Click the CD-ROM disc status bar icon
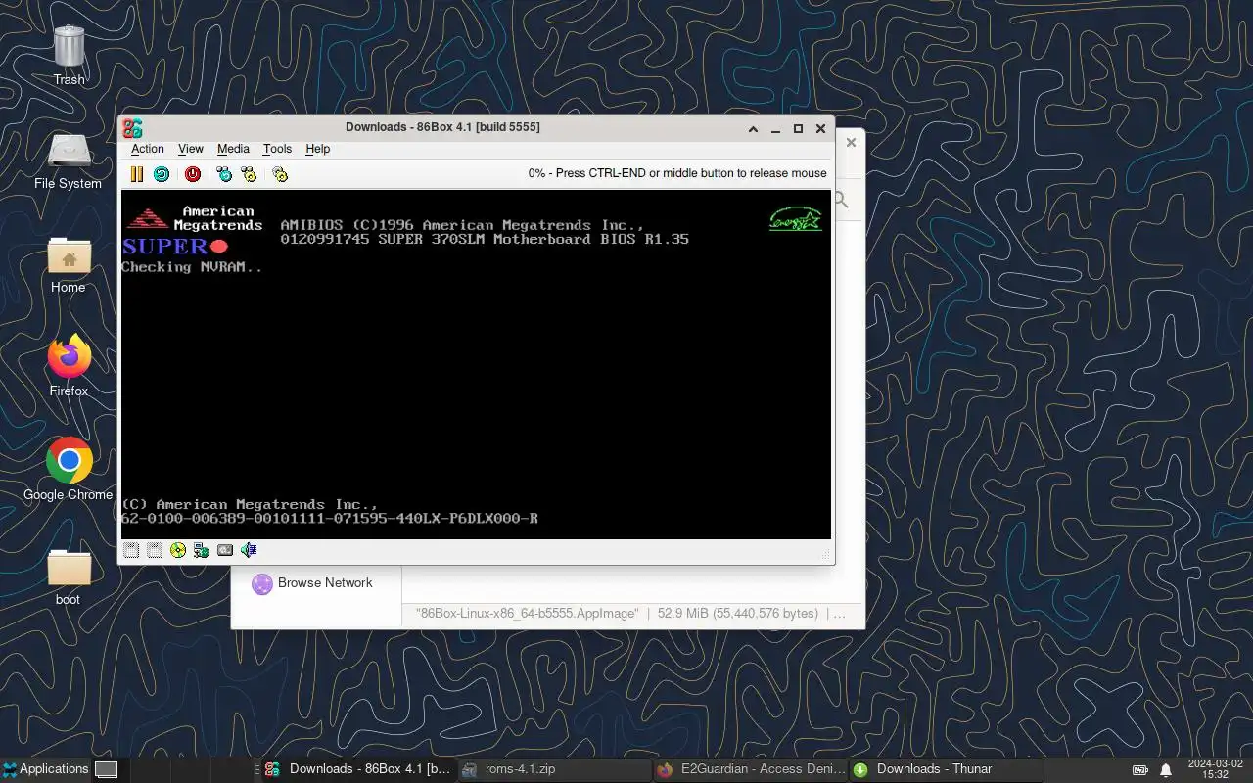Screen dimensions: 1253x783 click(178, 550)
